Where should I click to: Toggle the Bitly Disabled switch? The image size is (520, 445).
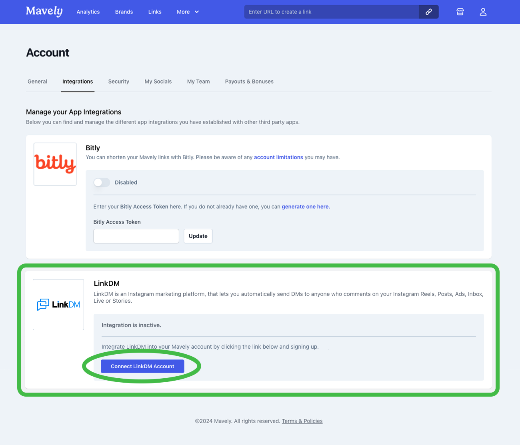coord(102,182)
